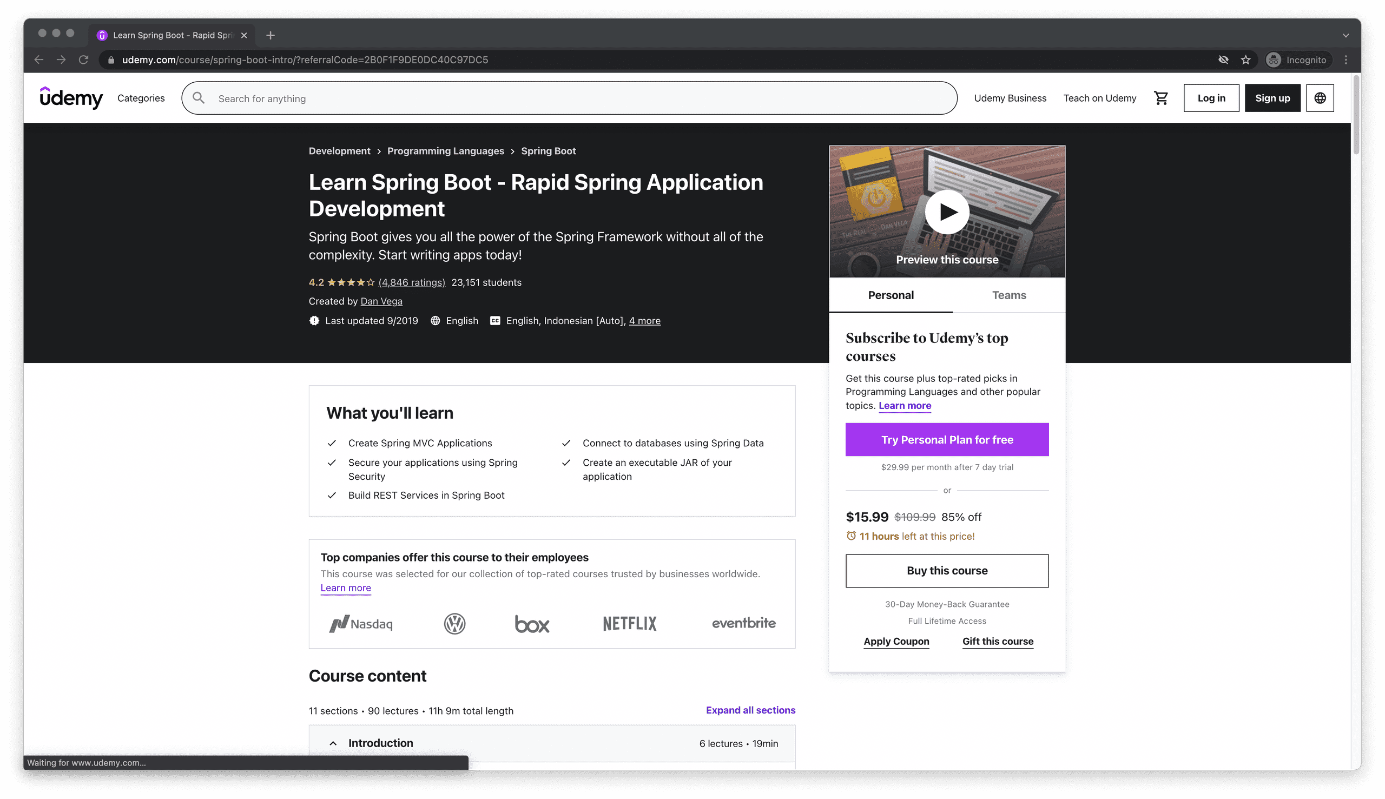Image resolution: width=1385 pixels, height=799 pixels.
Task: Click Try Personal Plan for free
Action: [x=947, y=439]
